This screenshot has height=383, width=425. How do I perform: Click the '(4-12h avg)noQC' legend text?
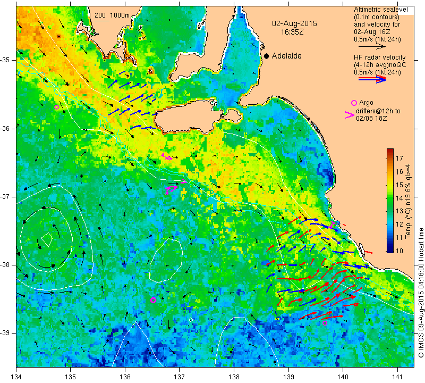380,64
